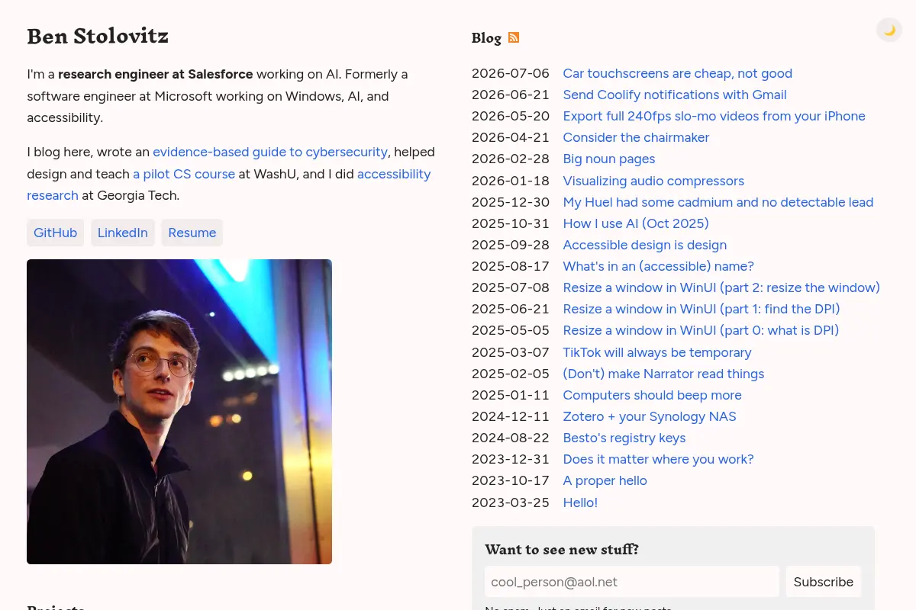Image resolution: width=916 pixels, height=610 pixels.
Task: Toggle dark mode with the moon button
Action: [889, 30]
